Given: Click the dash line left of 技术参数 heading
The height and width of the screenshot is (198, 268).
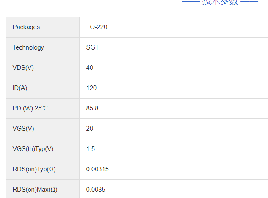Looking at the screenshot, I should [x=191, y=2].
